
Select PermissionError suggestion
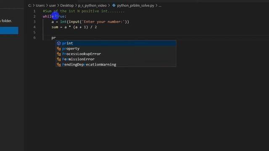coord(116,59)
